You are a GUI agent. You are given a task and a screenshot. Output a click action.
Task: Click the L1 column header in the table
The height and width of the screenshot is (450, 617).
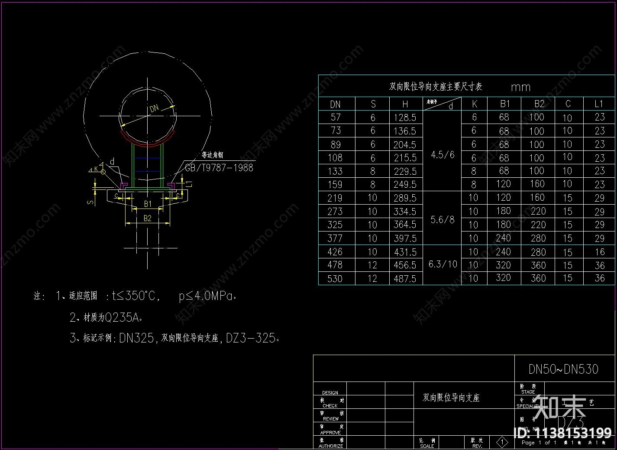(x=599, y=104)
